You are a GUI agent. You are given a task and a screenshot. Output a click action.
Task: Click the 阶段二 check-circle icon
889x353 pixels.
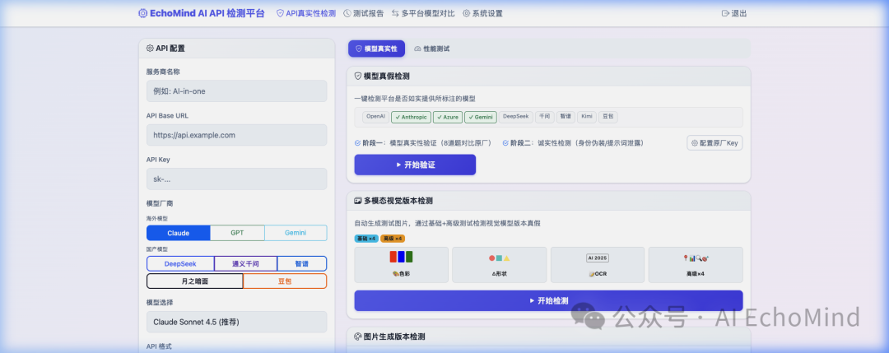tap(505, 143)
